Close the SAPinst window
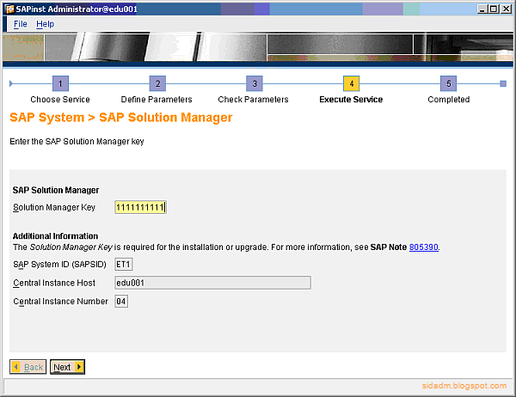Image resolution: width=516 pixels, height=397 pixels. point(506,9)
